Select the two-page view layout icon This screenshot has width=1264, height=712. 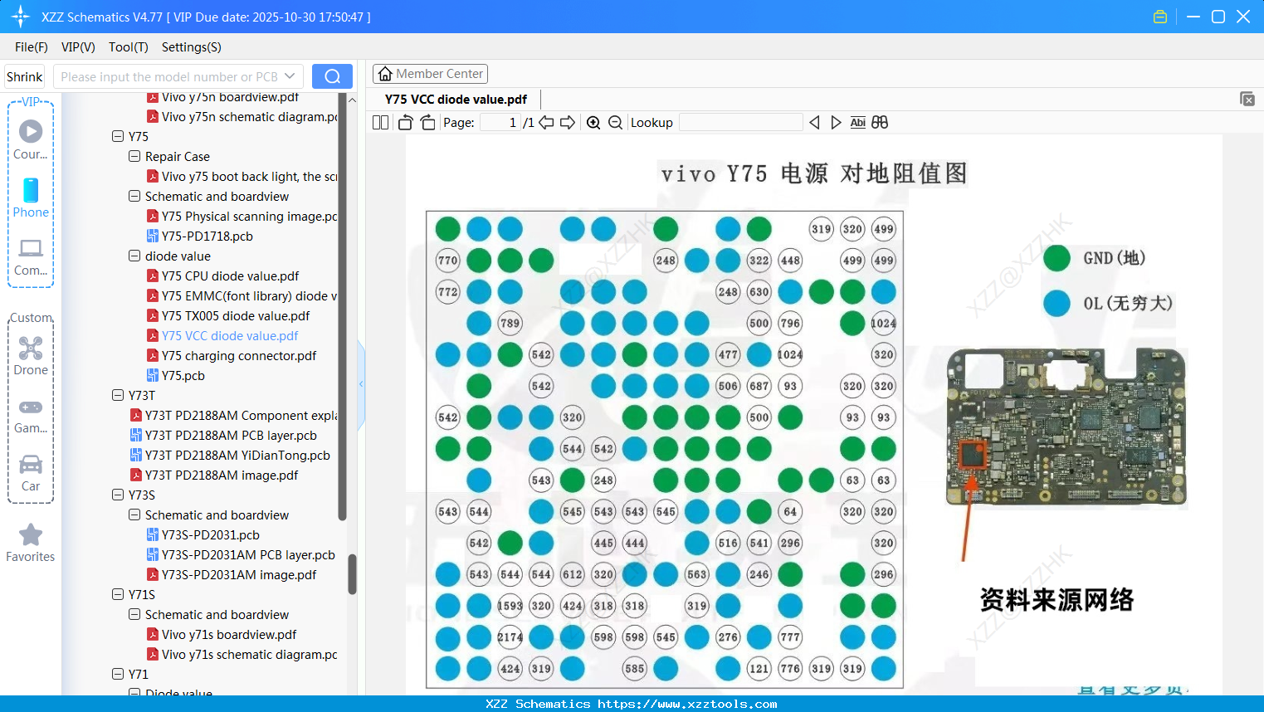379,122
